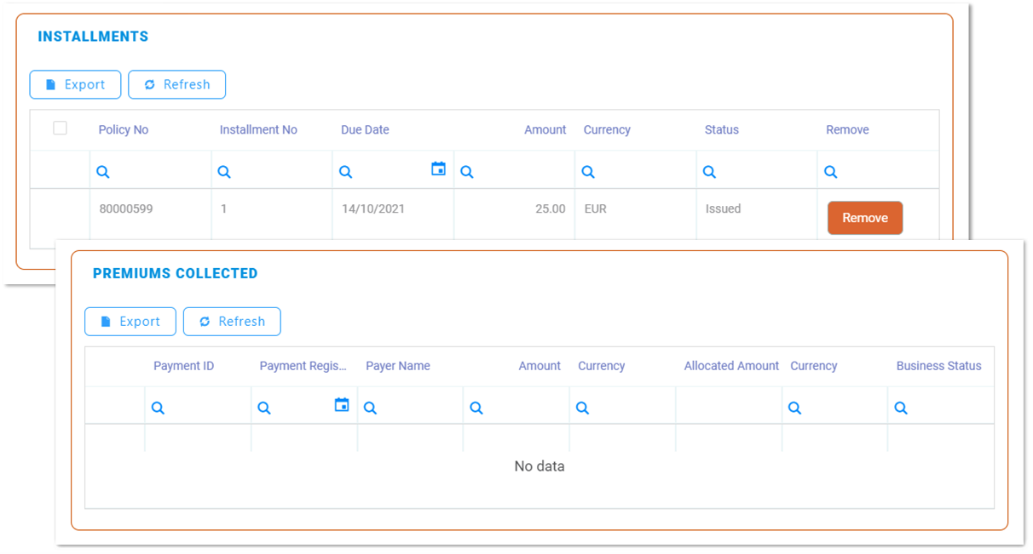This screenshot has width=1033, height=554.
Task: Refresh the Installments table
Action: (176, 84)
